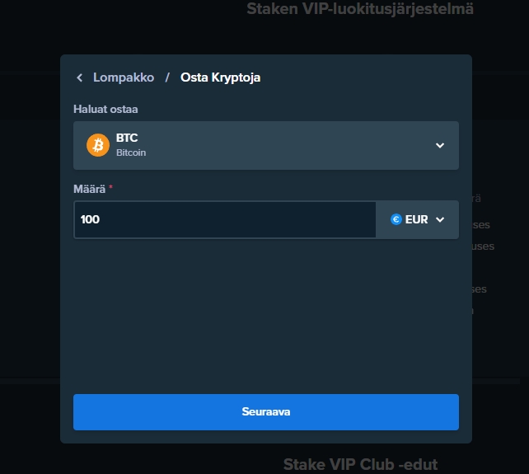Expand the chevron in the BTC selector
Viewport: 529px width, 474px height.
coord(440,145)
